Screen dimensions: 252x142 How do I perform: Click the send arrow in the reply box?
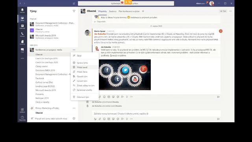coord(218,97)
